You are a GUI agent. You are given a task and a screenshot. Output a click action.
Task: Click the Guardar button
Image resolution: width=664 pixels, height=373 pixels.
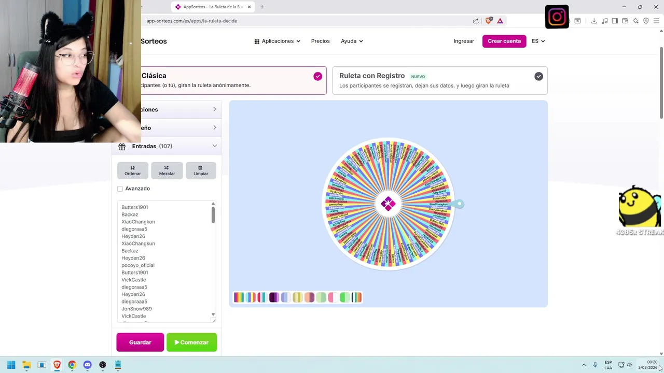140,342
